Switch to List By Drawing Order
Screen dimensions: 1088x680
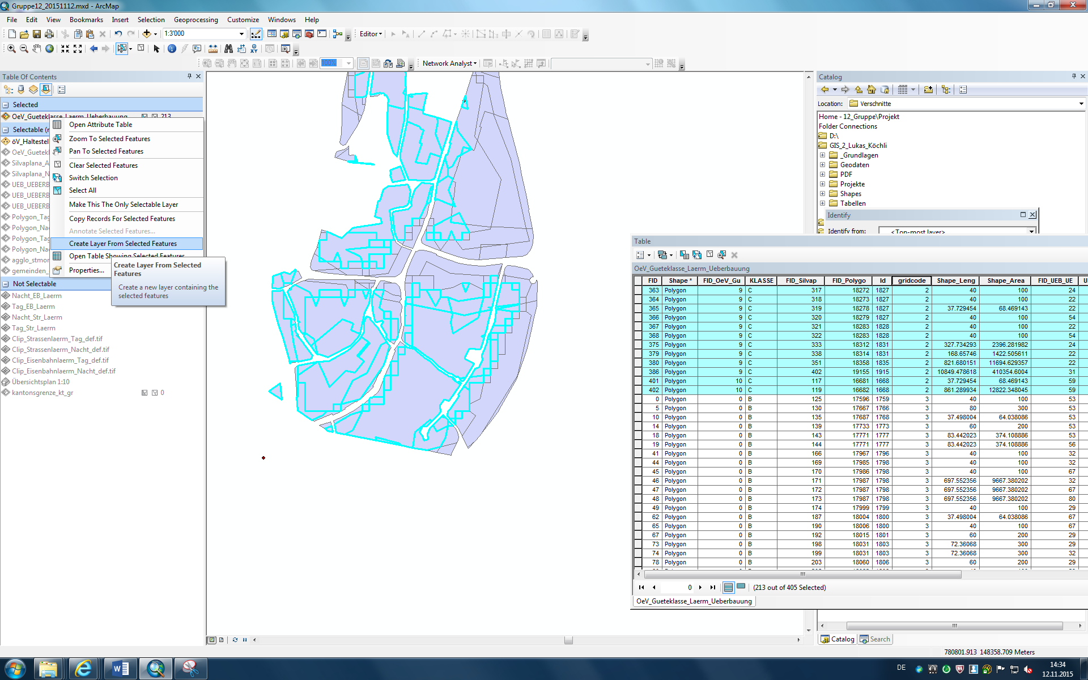click(x=8, y=90)
